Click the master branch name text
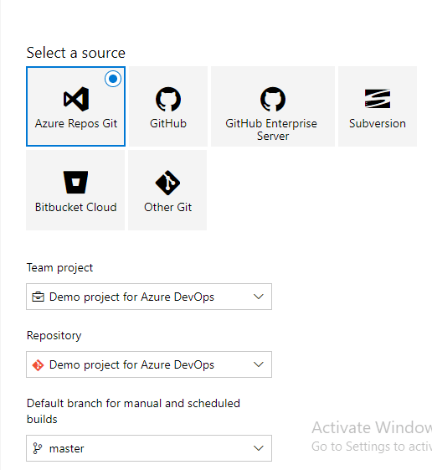This screenshot has width=432, height=470. coord(67,449)
